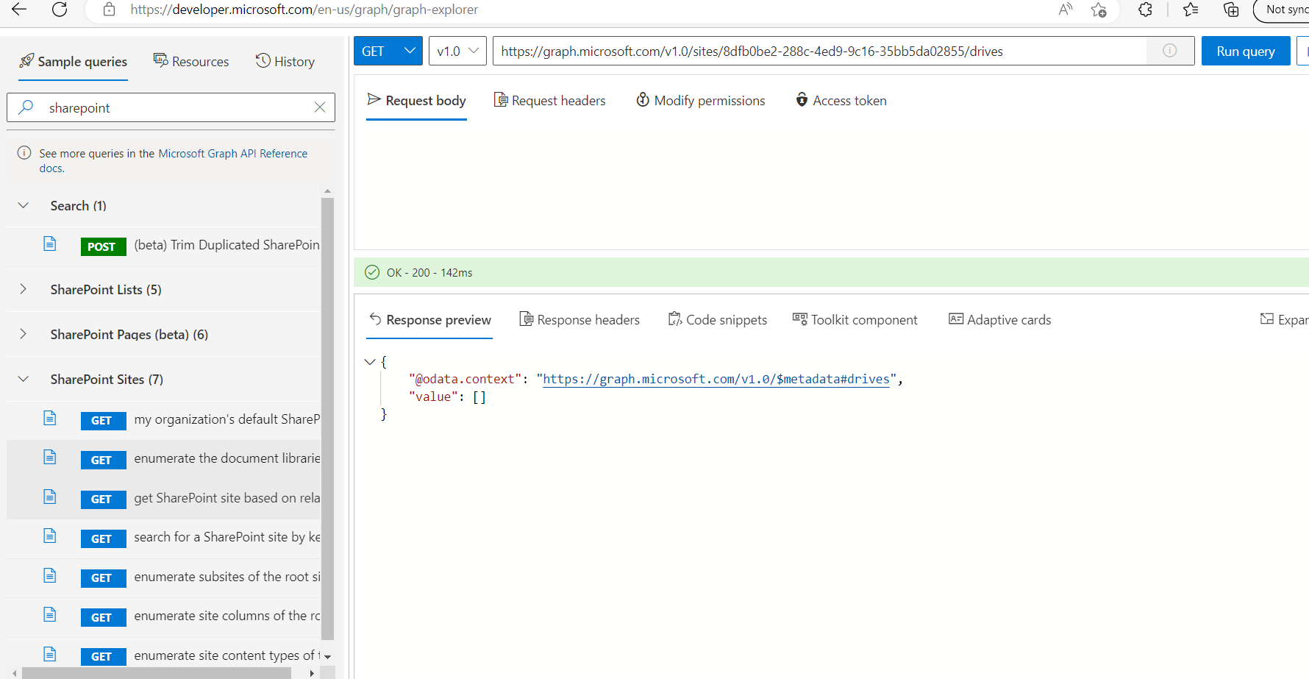Viewport: 1309px width, 679px height.
Task: Click the magnifier icon in the search box
Action: click(x=26, y=107)
